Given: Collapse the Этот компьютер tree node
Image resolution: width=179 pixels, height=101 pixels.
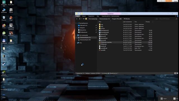Looking at the screenshot, I should click(x=76, y=35).
